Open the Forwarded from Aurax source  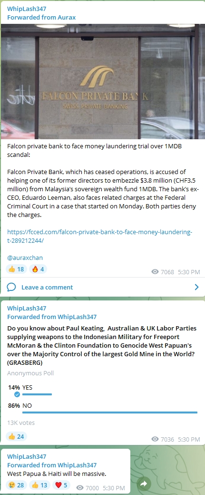coord(41,17)
